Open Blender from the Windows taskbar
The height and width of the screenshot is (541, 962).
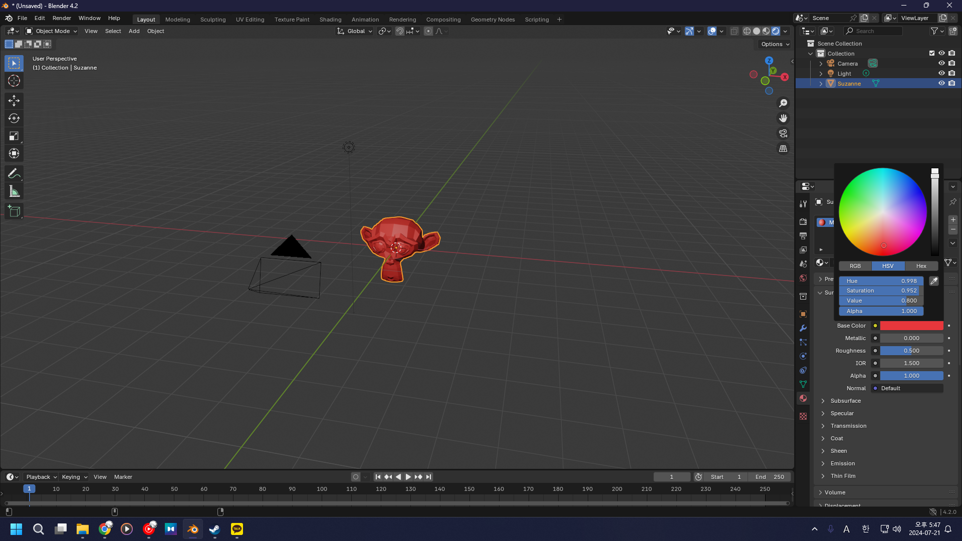[193, 529]
